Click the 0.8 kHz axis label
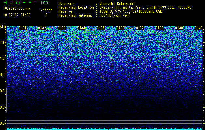 (3, 91)
